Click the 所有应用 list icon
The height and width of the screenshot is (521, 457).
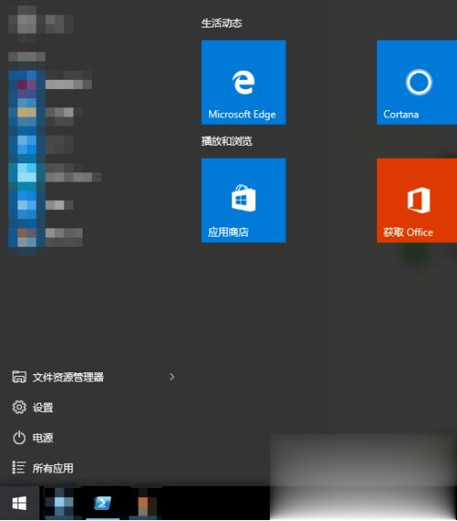click(19, 468)
